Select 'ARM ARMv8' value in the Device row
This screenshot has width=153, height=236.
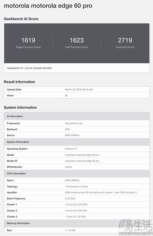coord(72,135)
